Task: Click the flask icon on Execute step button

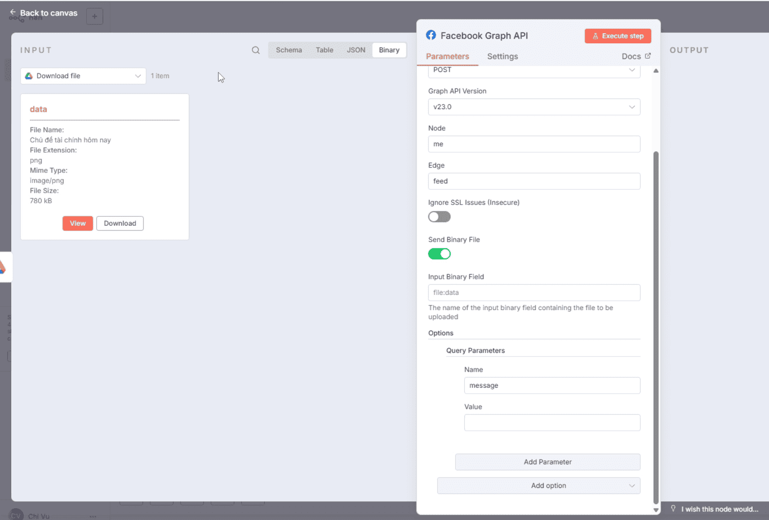Action: [595, 36]
